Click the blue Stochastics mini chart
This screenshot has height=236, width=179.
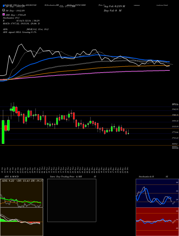157,193
